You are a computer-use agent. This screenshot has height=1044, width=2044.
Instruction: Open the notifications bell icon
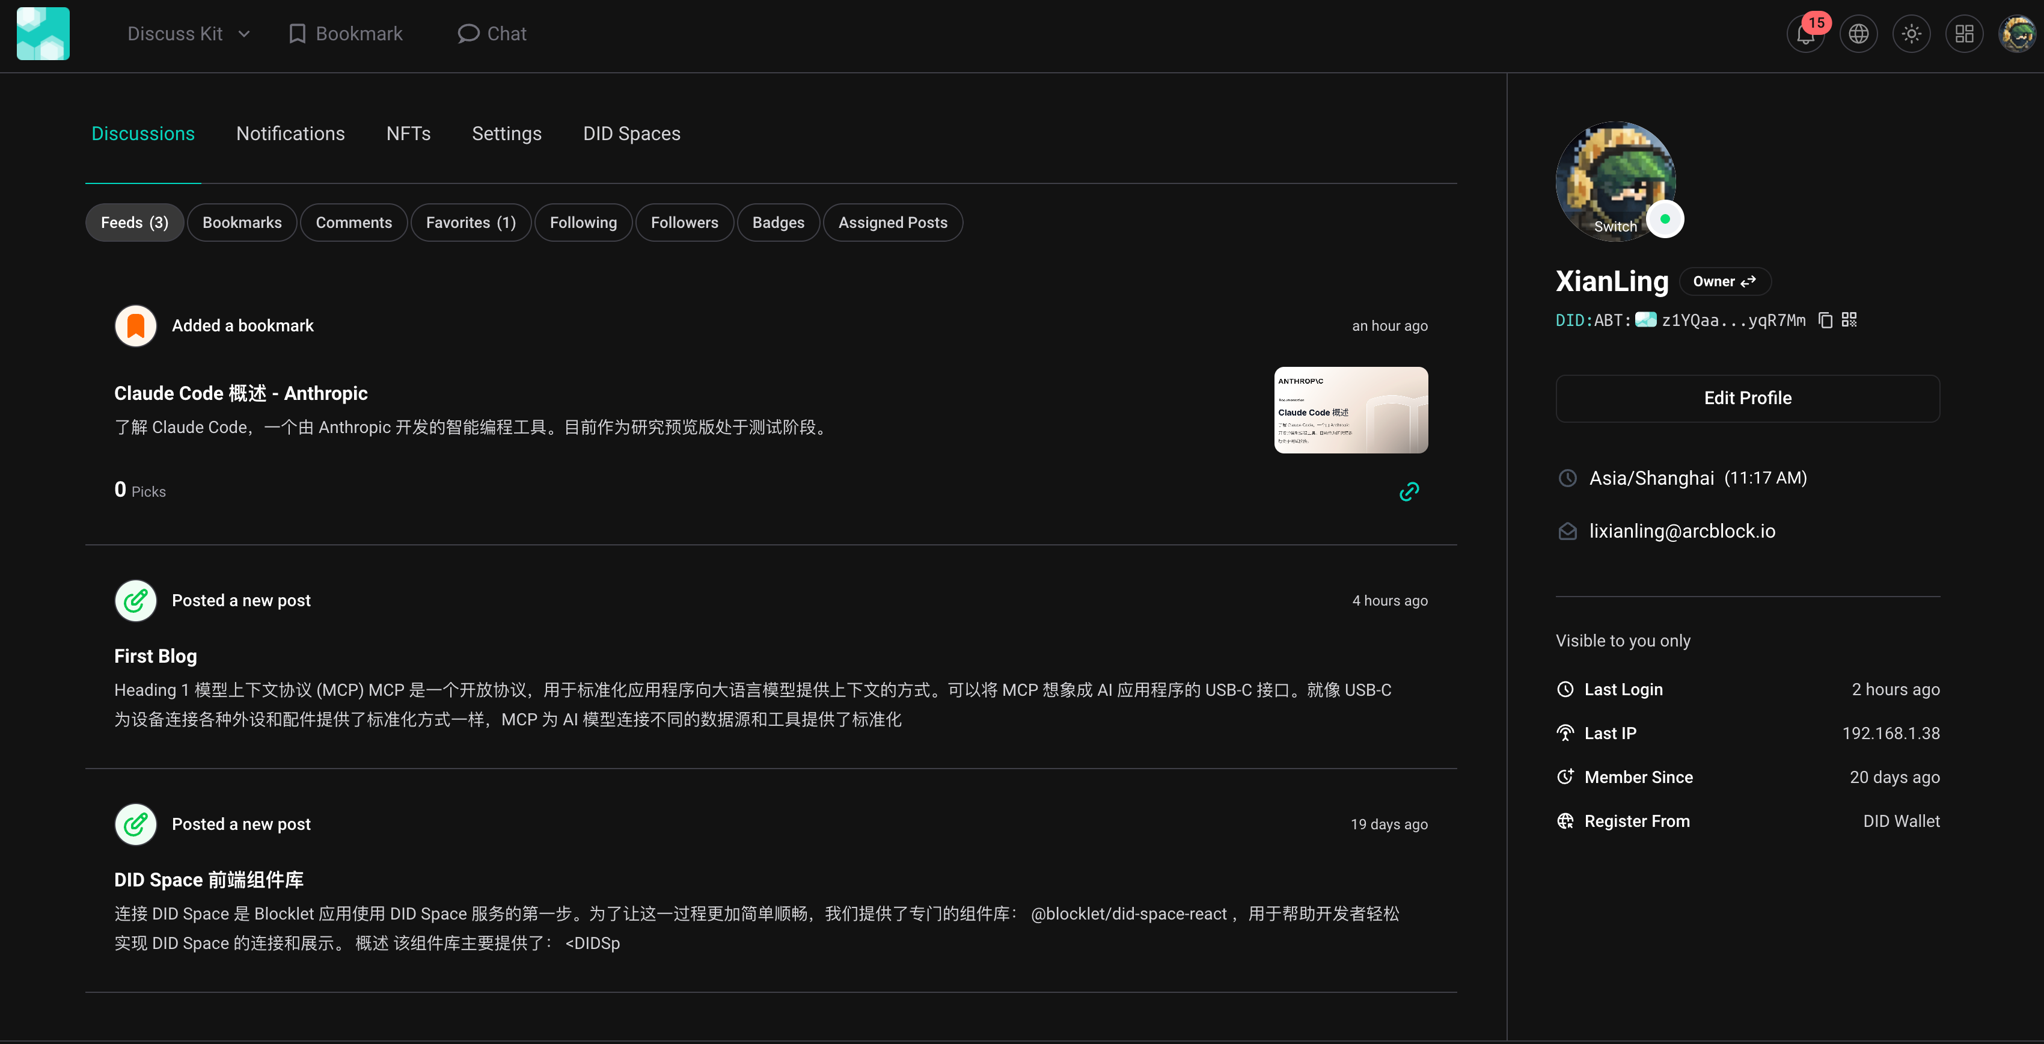coord(1805,34)
